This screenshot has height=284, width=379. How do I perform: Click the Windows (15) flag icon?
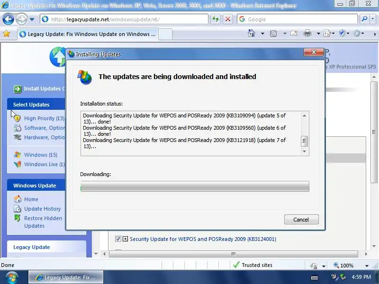(x=18, y=155)
